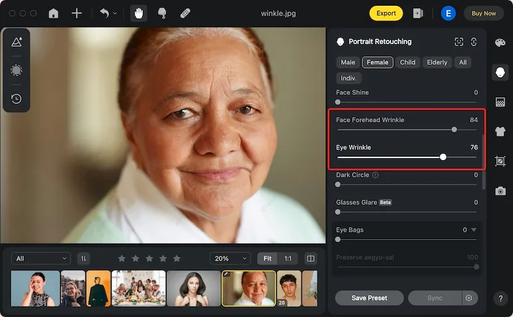Switch to Fit view mode
Image resolution: width=513 pixels, height=317 pixels.
click(x=267, y=259)
